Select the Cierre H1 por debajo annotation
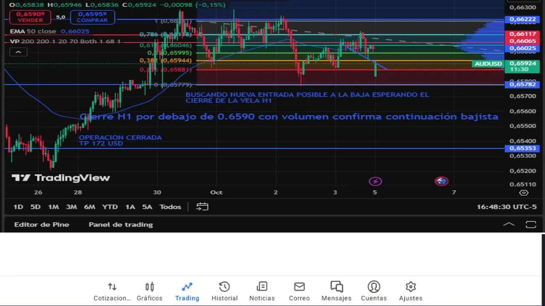 (x=289, y=116)
